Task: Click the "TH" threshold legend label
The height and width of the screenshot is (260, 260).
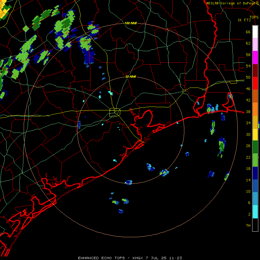Action: [x=248, y=226]
